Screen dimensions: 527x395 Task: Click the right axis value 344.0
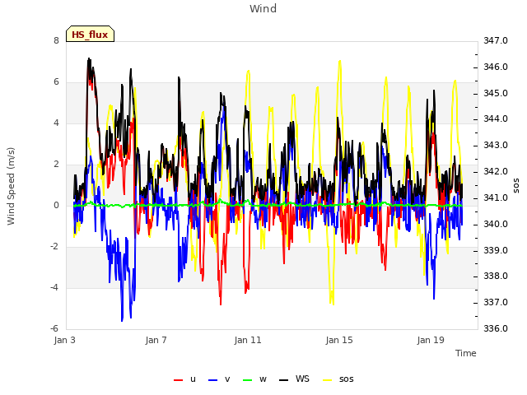(496, 119)
